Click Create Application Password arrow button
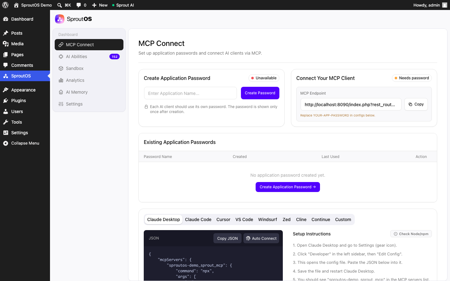Image resolution: width=450 pixels, height=281 pixels. [288, 187]
